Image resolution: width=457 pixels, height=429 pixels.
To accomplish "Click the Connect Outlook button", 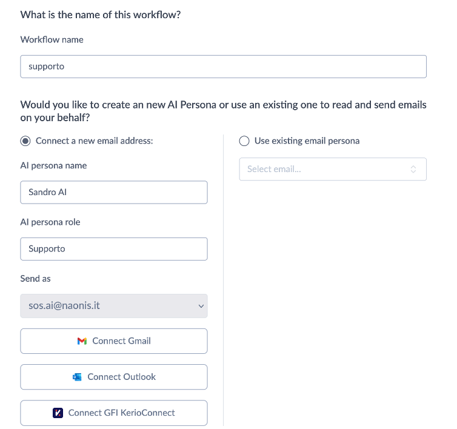I will [x=114, y=377].
